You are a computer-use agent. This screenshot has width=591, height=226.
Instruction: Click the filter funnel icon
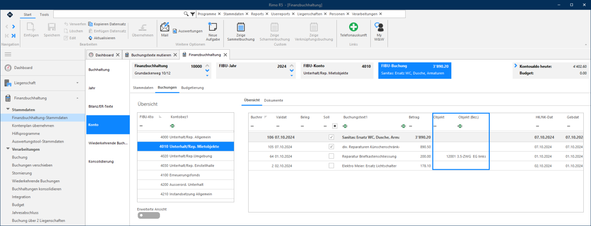point(193,14)
